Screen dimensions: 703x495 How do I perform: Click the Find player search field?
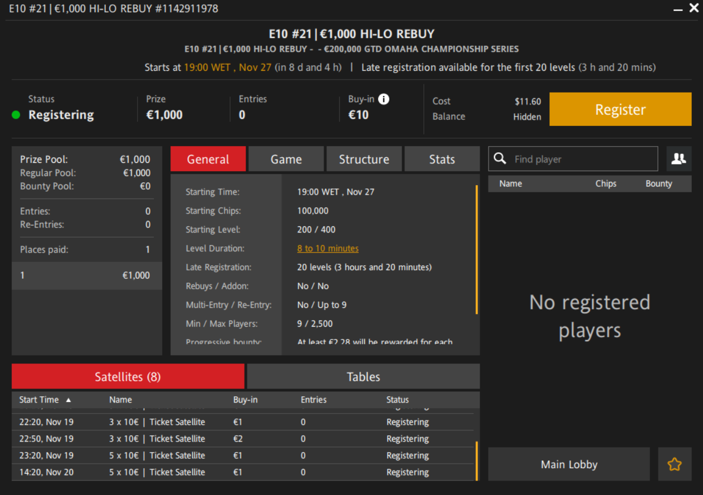tap(582, 159)
